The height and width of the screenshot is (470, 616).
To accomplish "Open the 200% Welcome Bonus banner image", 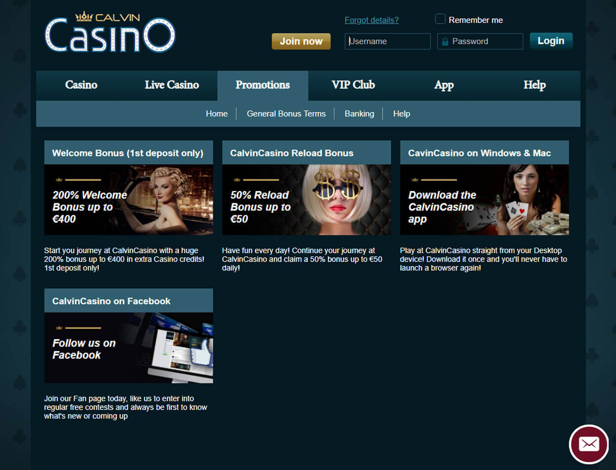I will (129, 200).
